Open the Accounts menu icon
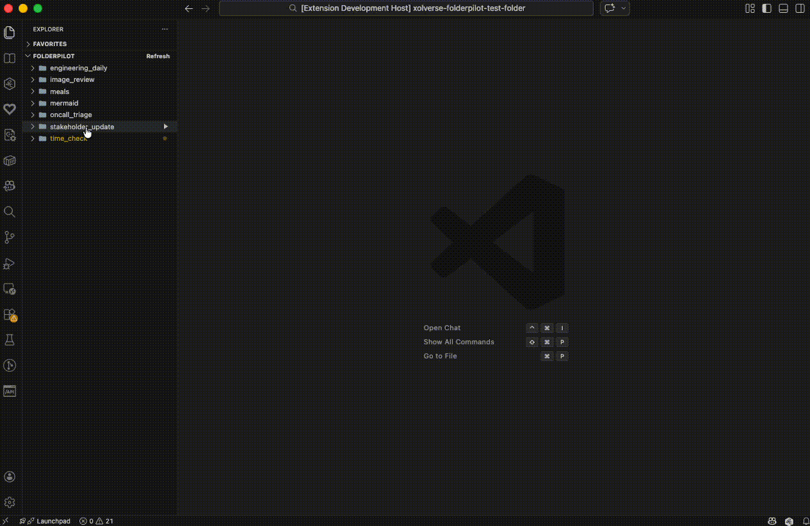This screenshot has width=810, height=526. [10, 477]
